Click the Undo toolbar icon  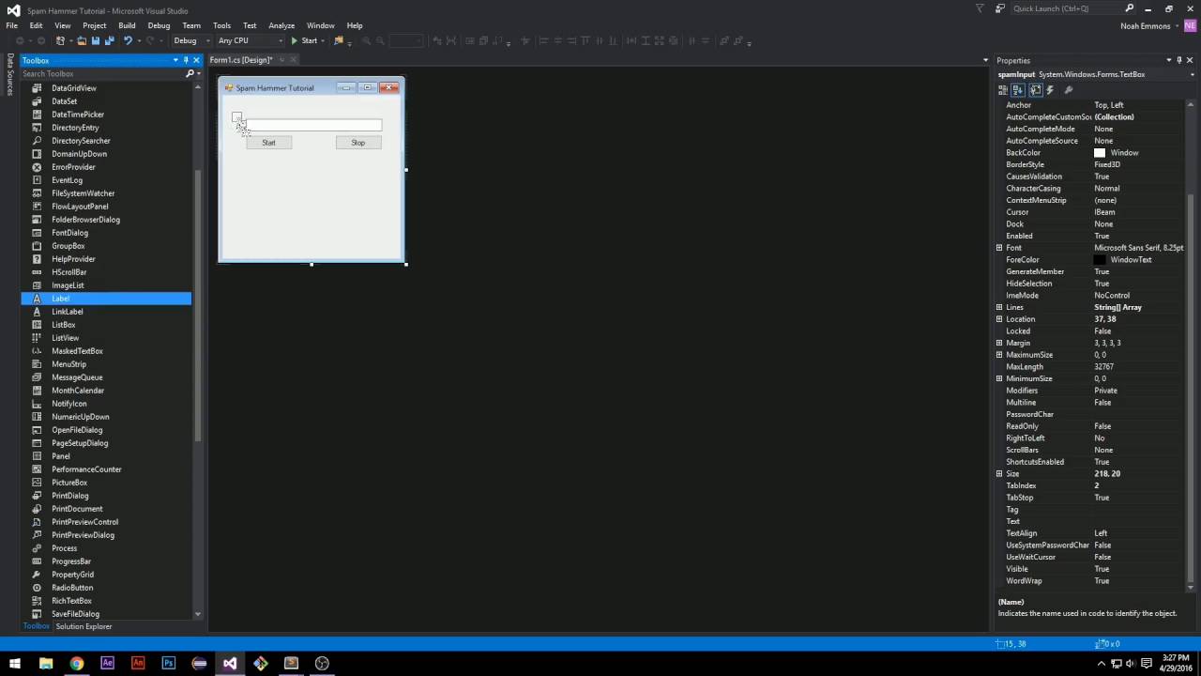pyautogui.click(x=128, y=40)
